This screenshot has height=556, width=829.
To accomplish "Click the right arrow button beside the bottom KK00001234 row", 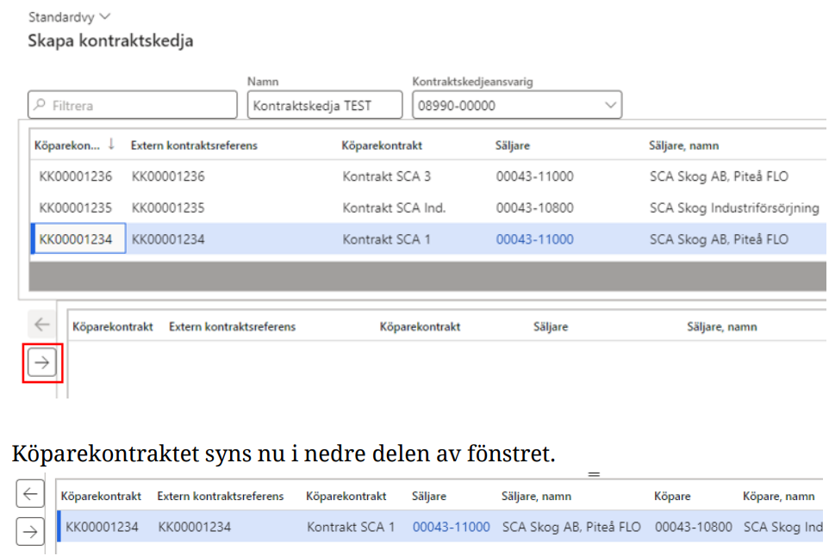I will pyautogui.click(x=30, y=531).
